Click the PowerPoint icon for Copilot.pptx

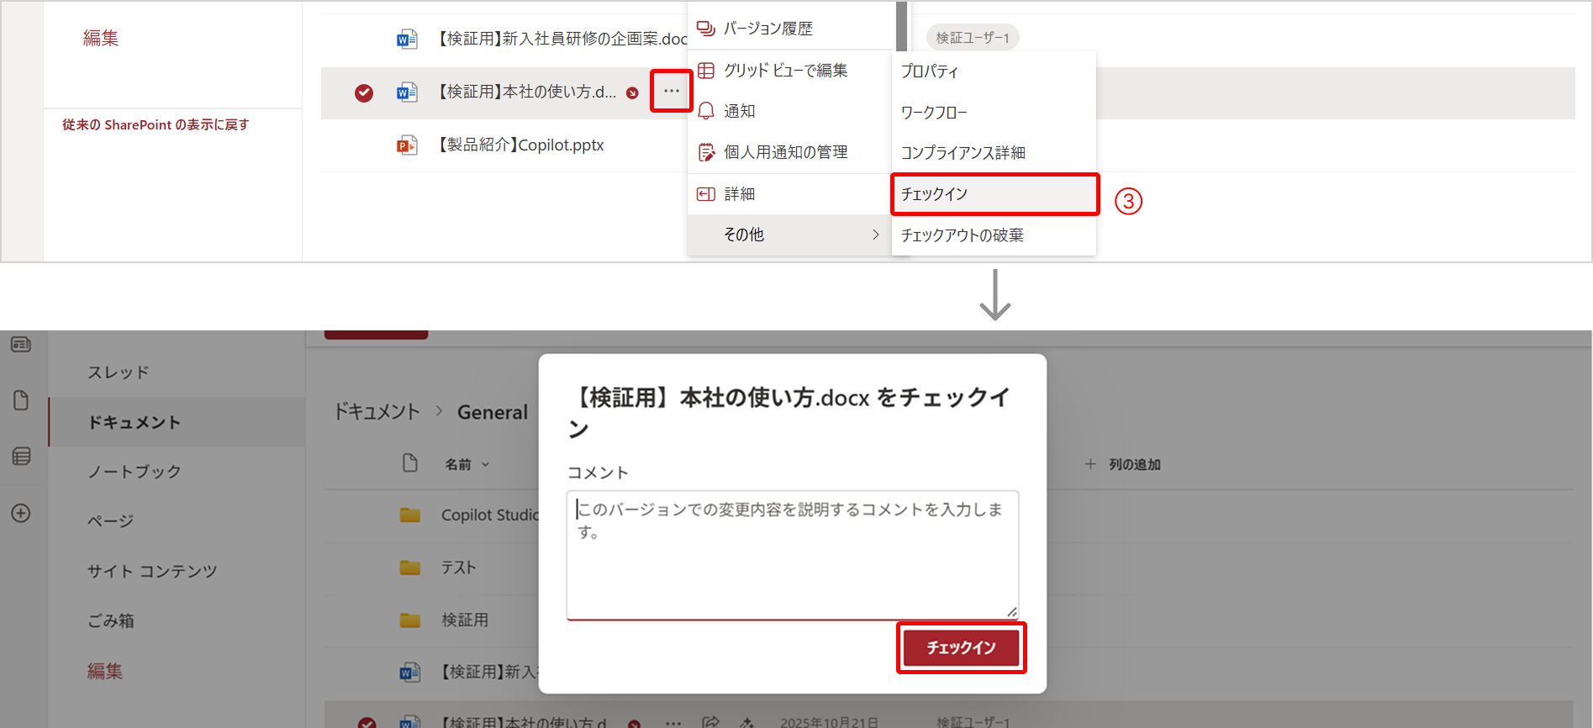[407, 145]
